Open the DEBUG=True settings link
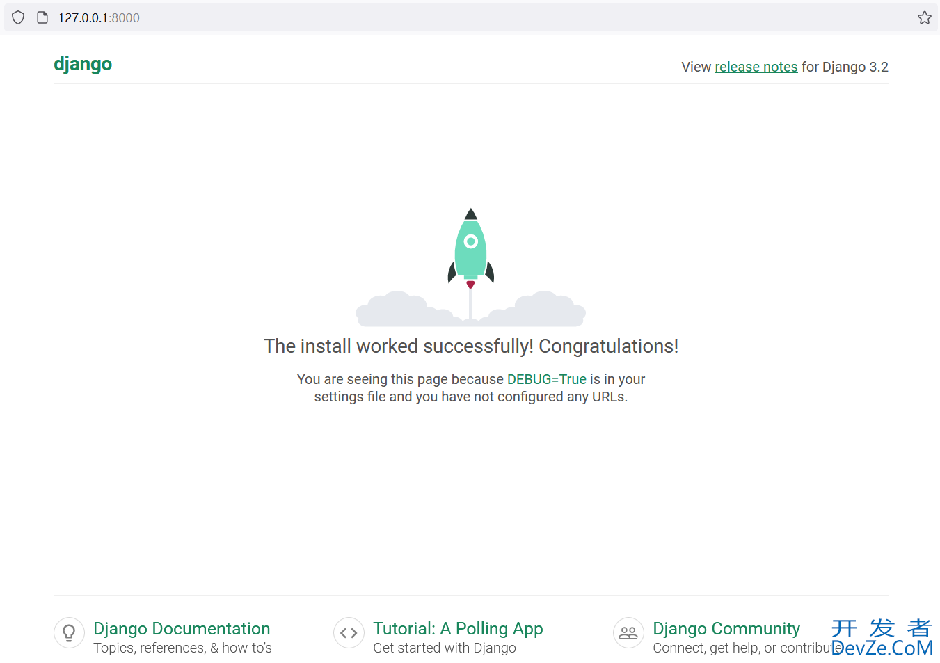 coord(547,379)
